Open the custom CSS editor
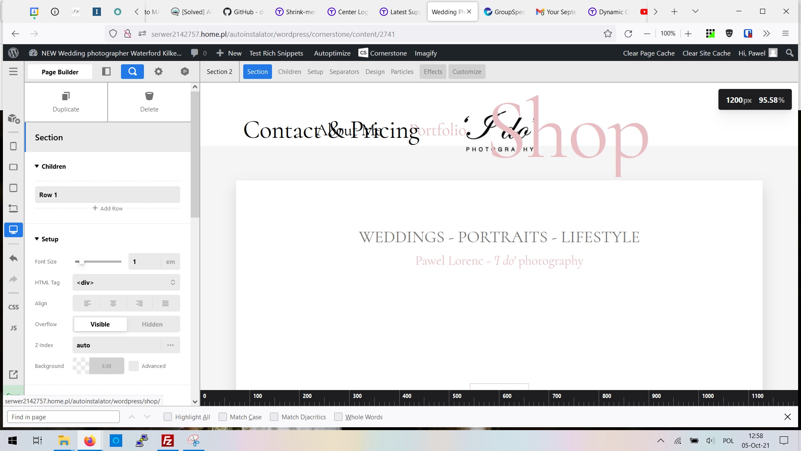 pyautogui.click(x=13, y=307)
